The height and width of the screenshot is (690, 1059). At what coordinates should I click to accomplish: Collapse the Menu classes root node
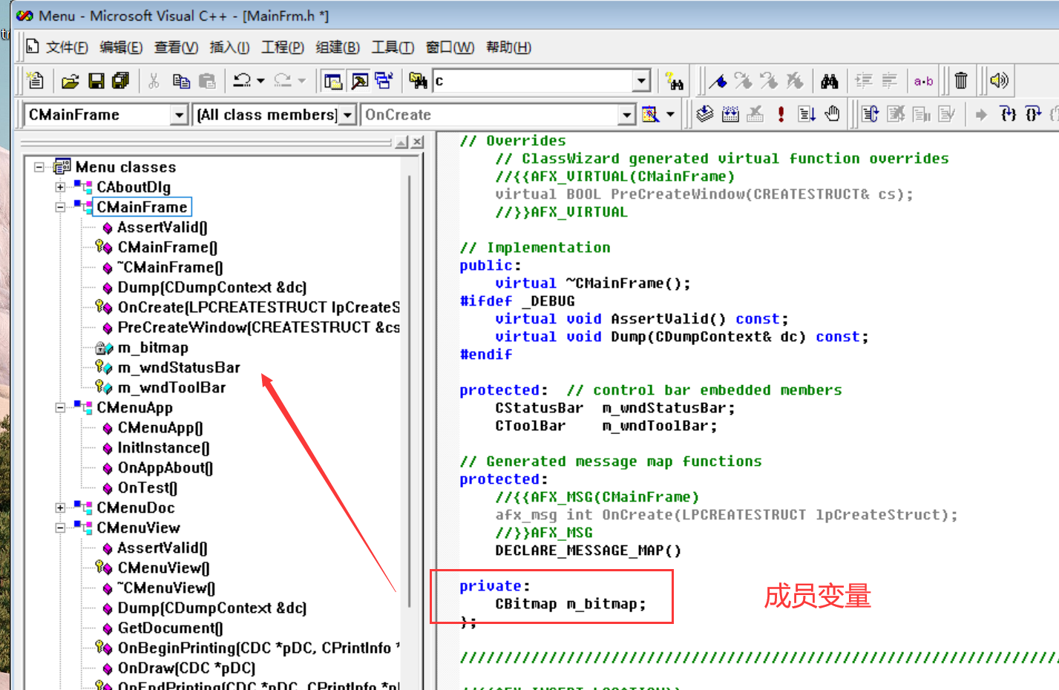(x=39, y=167)
